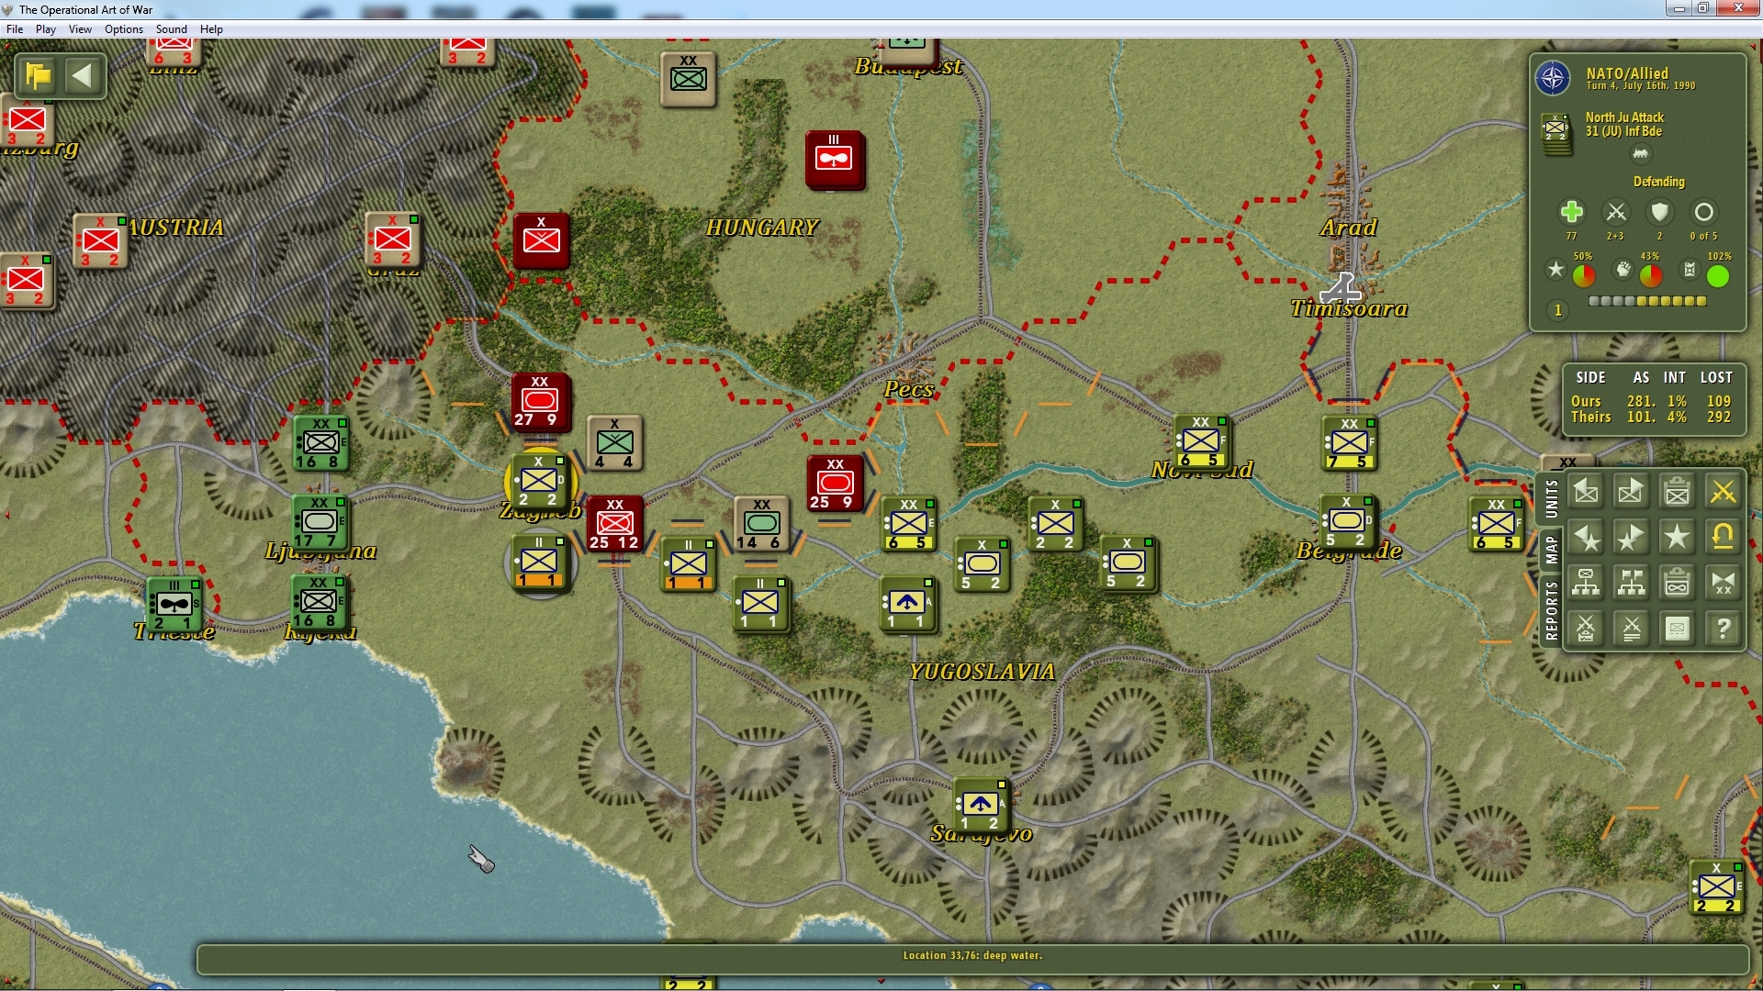Click the unit counter card button
This screenshot has height=991, width=1763.
tap(1677, 629)
